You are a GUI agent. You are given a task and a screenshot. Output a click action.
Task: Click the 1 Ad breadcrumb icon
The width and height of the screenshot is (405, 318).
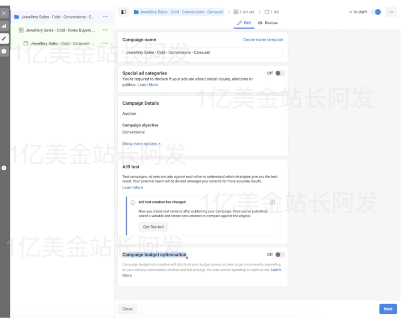point(267,12)
